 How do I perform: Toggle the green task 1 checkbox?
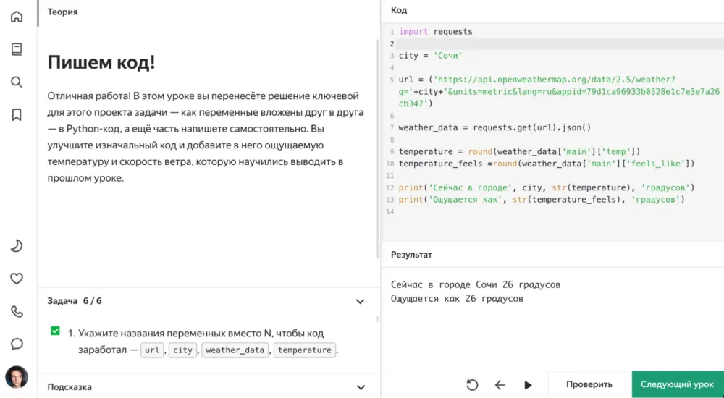tap(55, 331)
